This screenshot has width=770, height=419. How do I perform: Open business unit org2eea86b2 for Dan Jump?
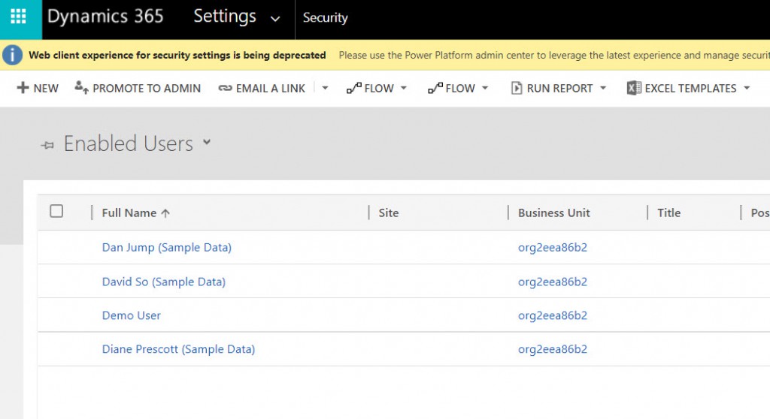553,247
